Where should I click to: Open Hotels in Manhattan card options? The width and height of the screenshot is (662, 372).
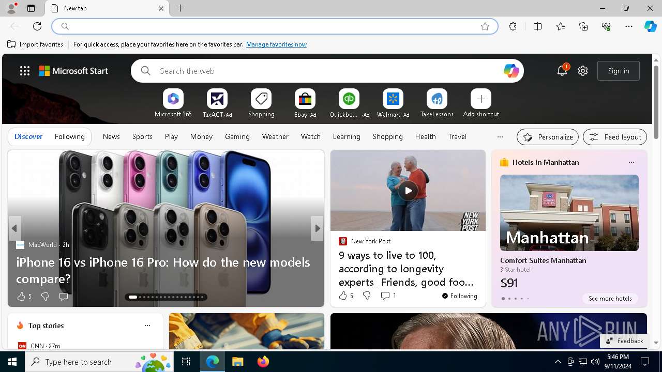point(631,162)
